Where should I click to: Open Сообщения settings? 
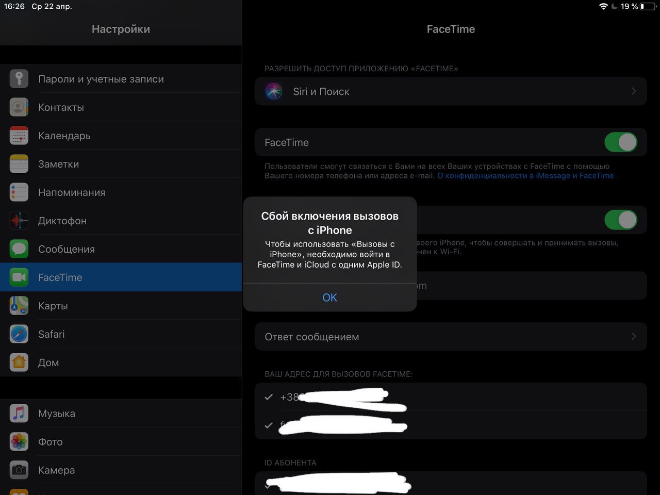pyautogui.click(x=121, y=249)
